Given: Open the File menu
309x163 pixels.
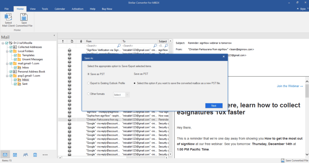Looking at the screenshot, I should coord(6,9).
